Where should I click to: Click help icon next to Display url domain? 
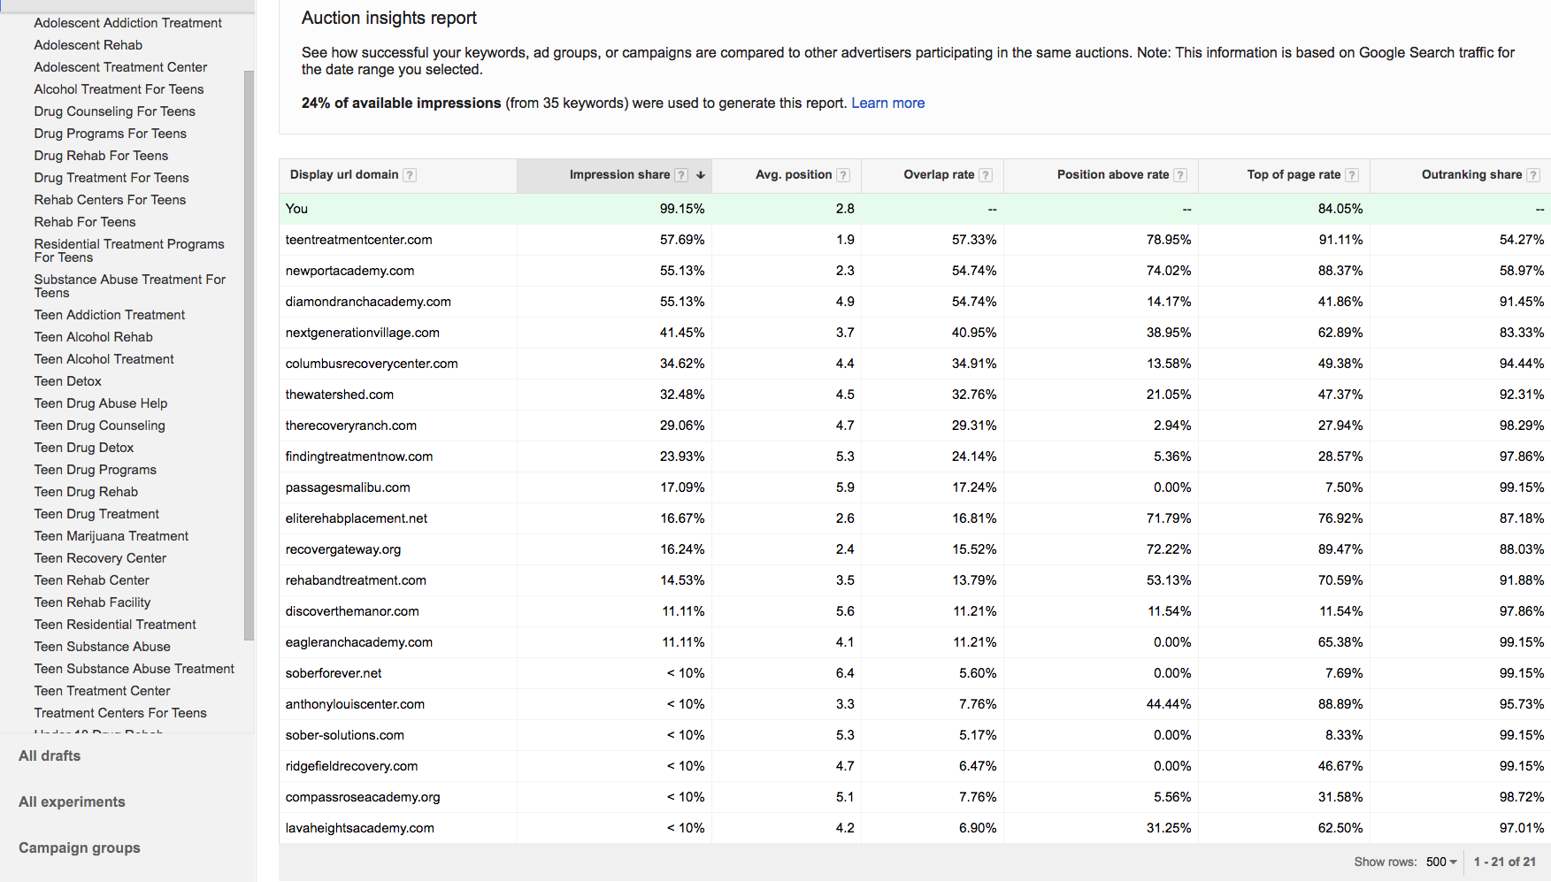[410, 175]
